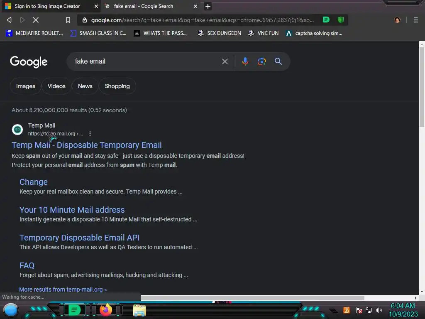425x319 pixels.
Task: Open WHATS THE PASS... bookmark
Action: pyautogui.click(x=160, y=33)
